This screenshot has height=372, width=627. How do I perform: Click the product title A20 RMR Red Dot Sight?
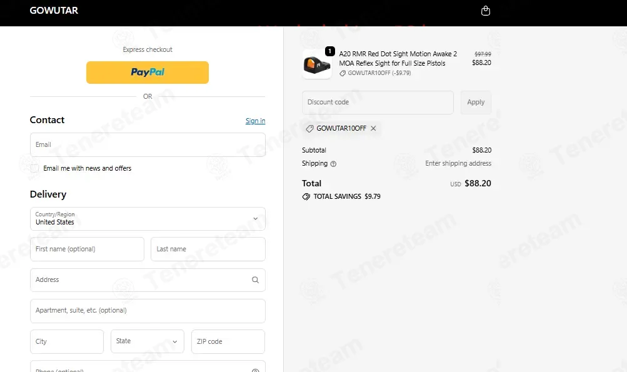click(398, 58)
